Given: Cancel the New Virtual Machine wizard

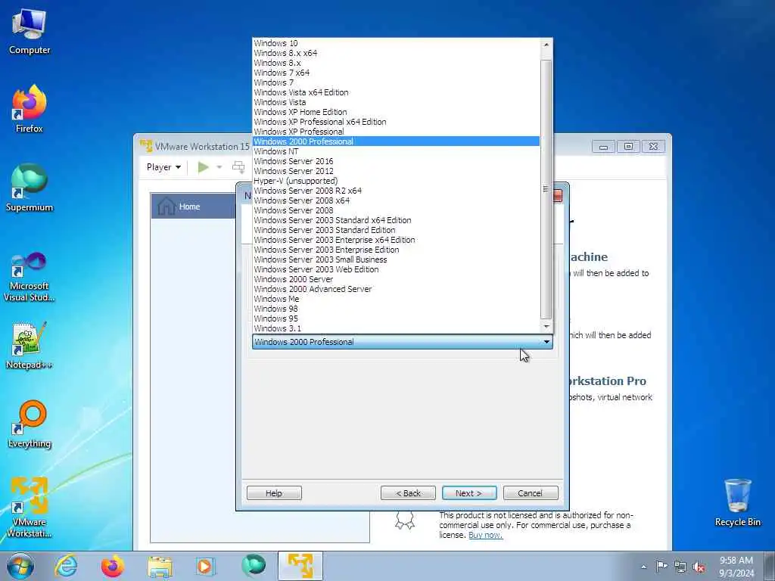Looking at the screenshot, I should tap(531, 493).
